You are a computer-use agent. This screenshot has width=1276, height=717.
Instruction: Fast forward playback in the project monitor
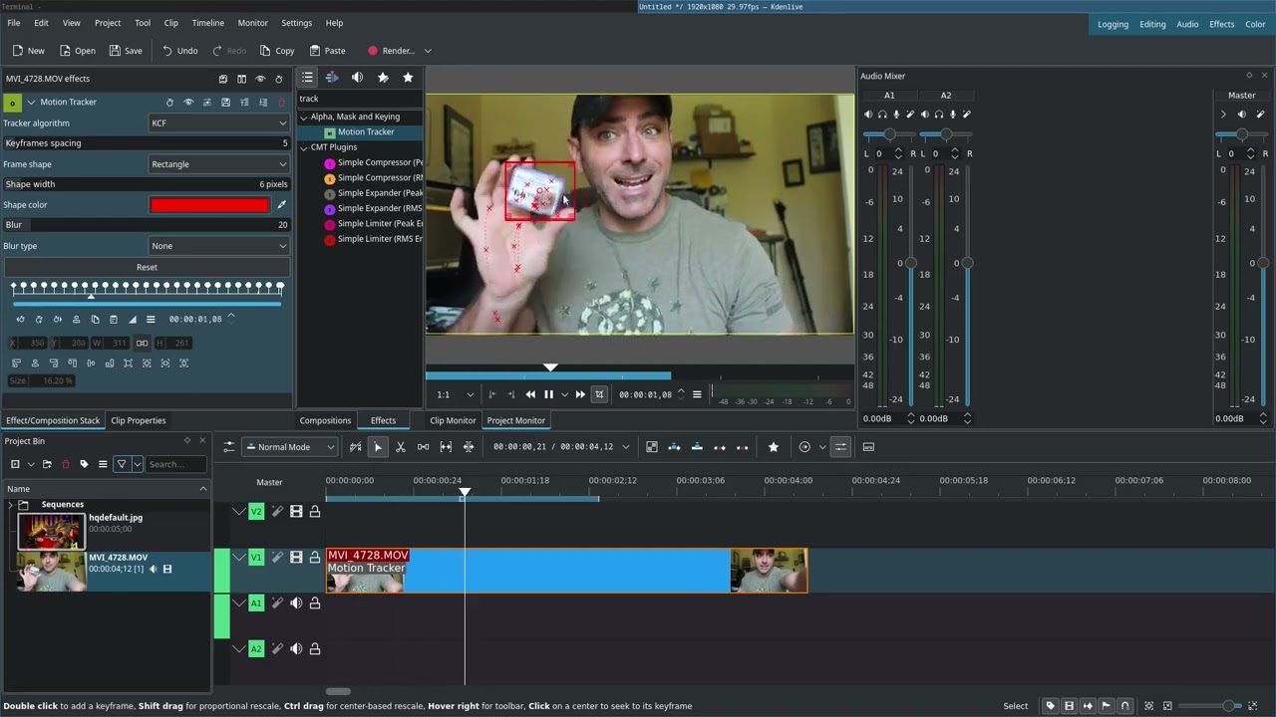(x=580, y=394)
